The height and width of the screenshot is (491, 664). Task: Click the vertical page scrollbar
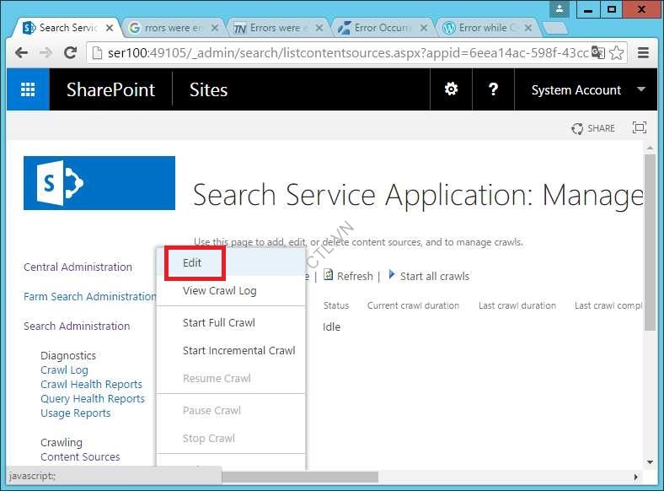point(650,245)
